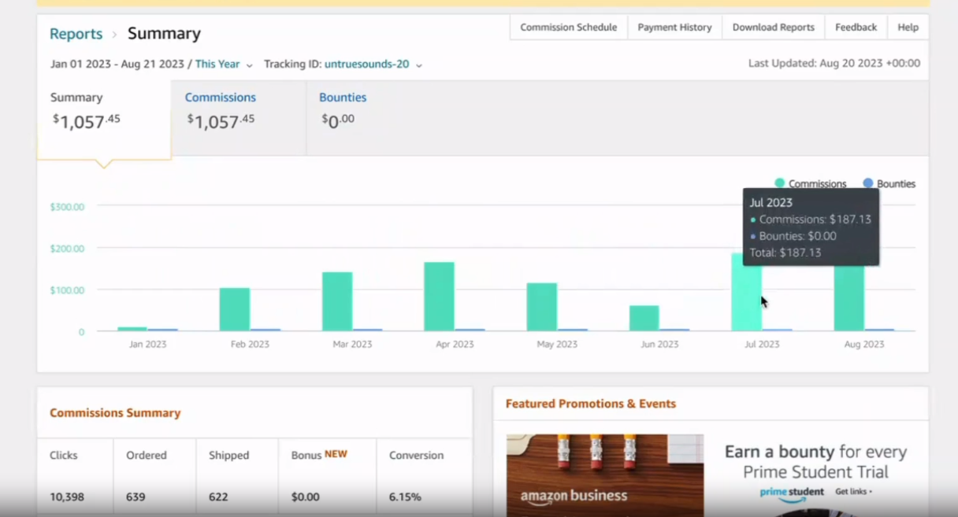The width and height of the screenshot is (958, 517).
Task: Click the Jul 2023 tooltip total $187.13
Action: (785, 253)
